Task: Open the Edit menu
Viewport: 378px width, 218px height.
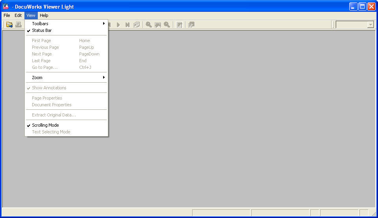Action: [18, 15]
